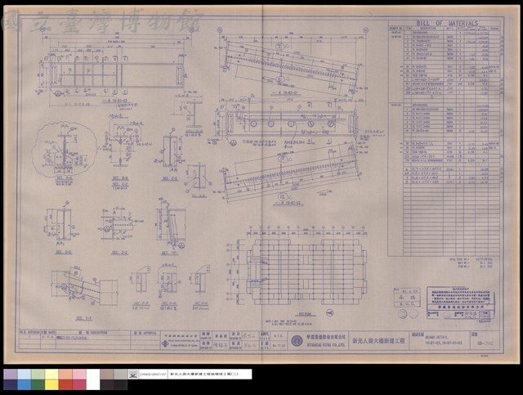523x395 pixels.
Task: Click the "SEC. G-G" section label
Action: [169, 304]
